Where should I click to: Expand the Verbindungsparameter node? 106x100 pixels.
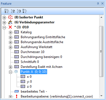pos(4,23)
